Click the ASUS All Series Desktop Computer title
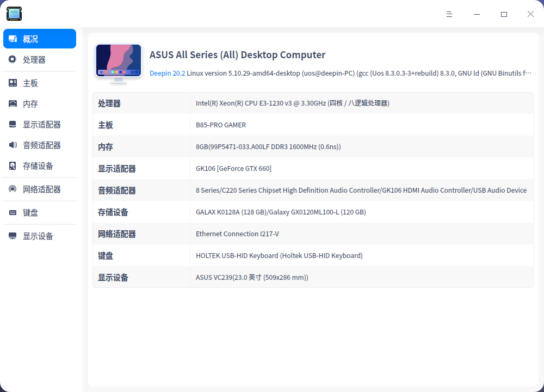Viewport: 544px width, 392px height. point(238,55)
